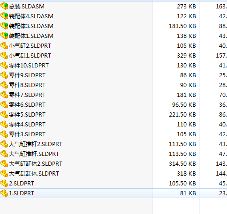Click the 86 KB size of 零件9.SLDPRT
This screenshot has width=227, height=214.
tap(188, 75)
